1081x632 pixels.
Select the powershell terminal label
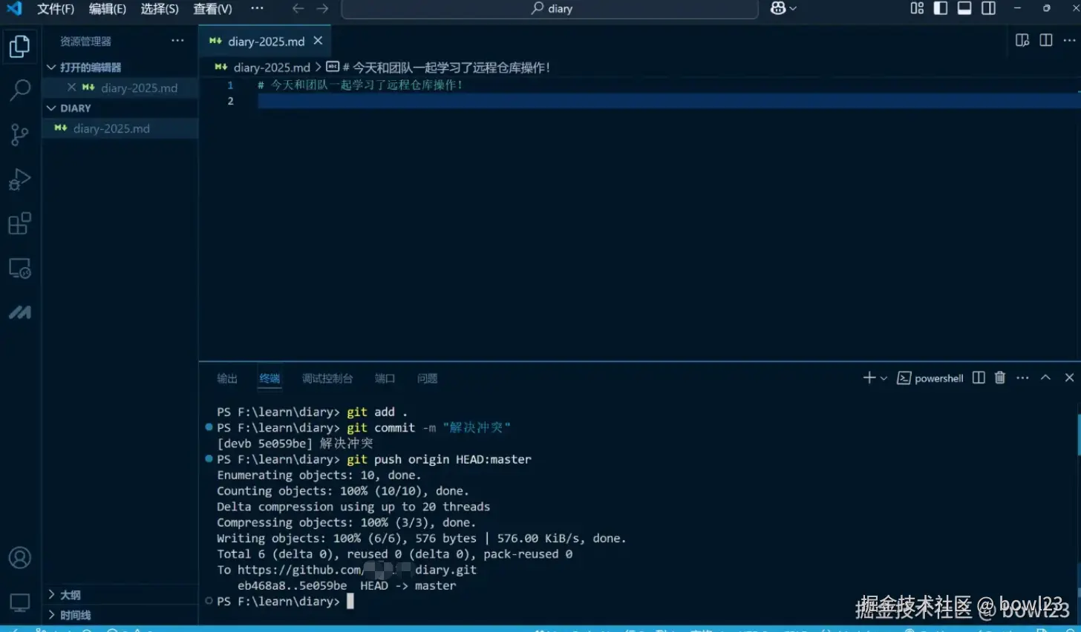(930, 378)
